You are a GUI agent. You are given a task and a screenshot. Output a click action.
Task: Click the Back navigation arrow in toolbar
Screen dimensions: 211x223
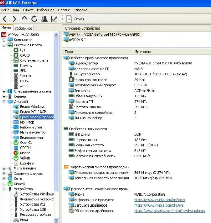5,19
